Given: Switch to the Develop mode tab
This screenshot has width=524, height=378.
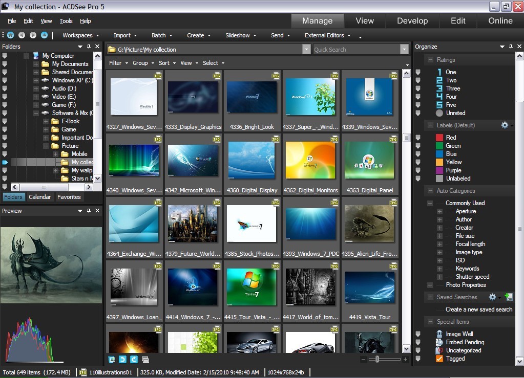Looking at the screenshot, I should coord(412,21).
